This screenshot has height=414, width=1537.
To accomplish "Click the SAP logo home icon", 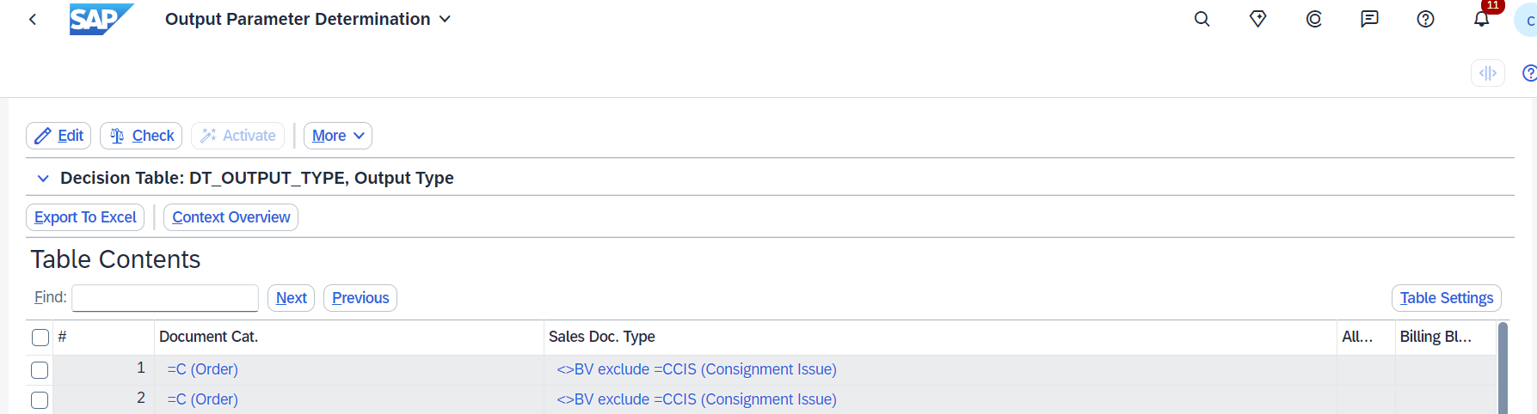I will point(101,19).
